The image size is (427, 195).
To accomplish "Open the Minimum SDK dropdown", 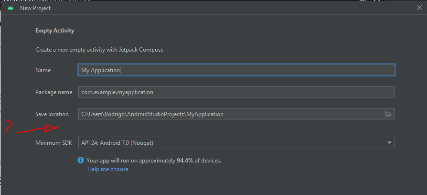I will [x=236, y=142].
